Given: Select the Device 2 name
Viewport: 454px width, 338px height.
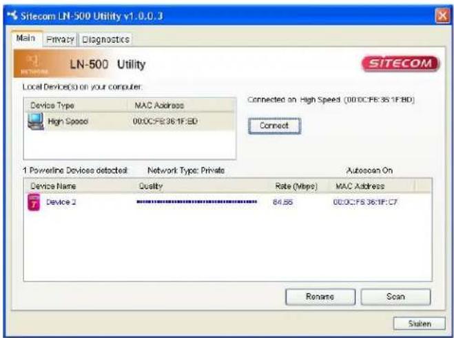Looking at the screenshot, I should 61,202.
